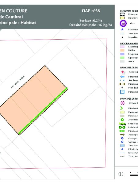This screenshot has height=184, width=138.
Task: Click the orange Habitat legend swatch
Action: [122, 50]
